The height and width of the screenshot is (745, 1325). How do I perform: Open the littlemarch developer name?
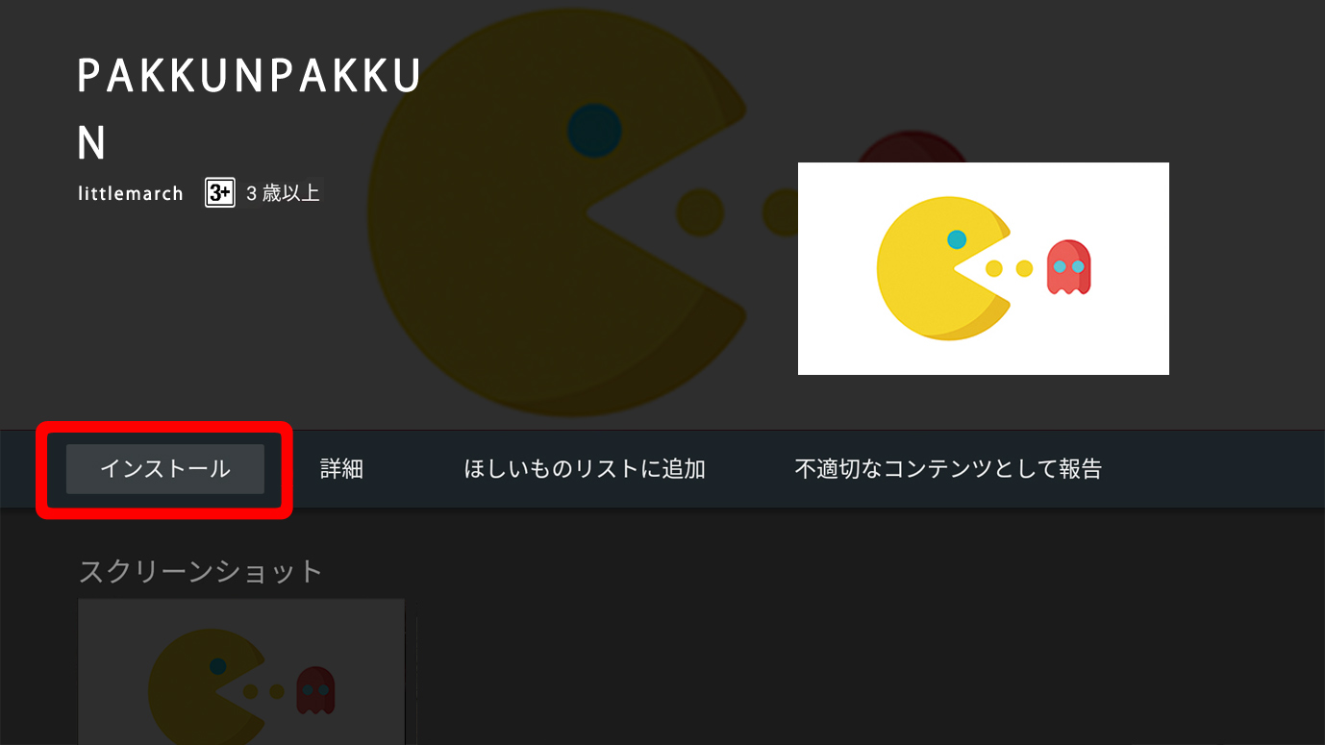[131, 193]
